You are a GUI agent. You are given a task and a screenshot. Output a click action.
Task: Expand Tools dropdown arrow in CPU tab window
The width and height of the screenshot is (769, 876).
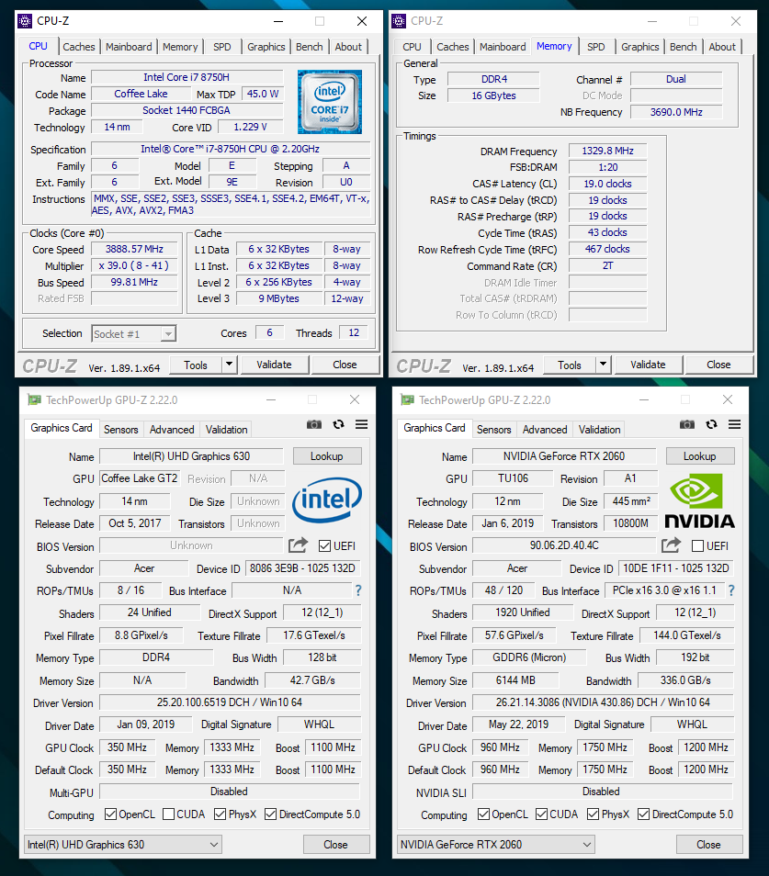(x=229, y=365)
